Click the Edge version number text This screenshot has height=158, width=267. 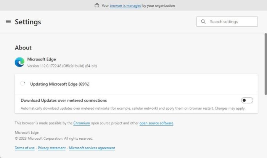click(62, 66)
